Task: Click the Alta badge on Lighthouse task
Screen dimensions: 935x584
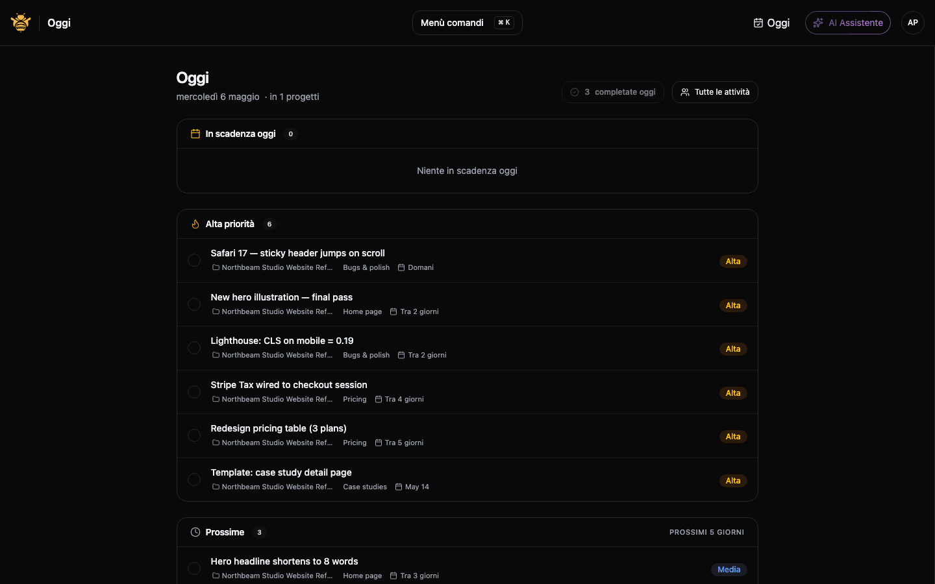Action: pos(733,349)
